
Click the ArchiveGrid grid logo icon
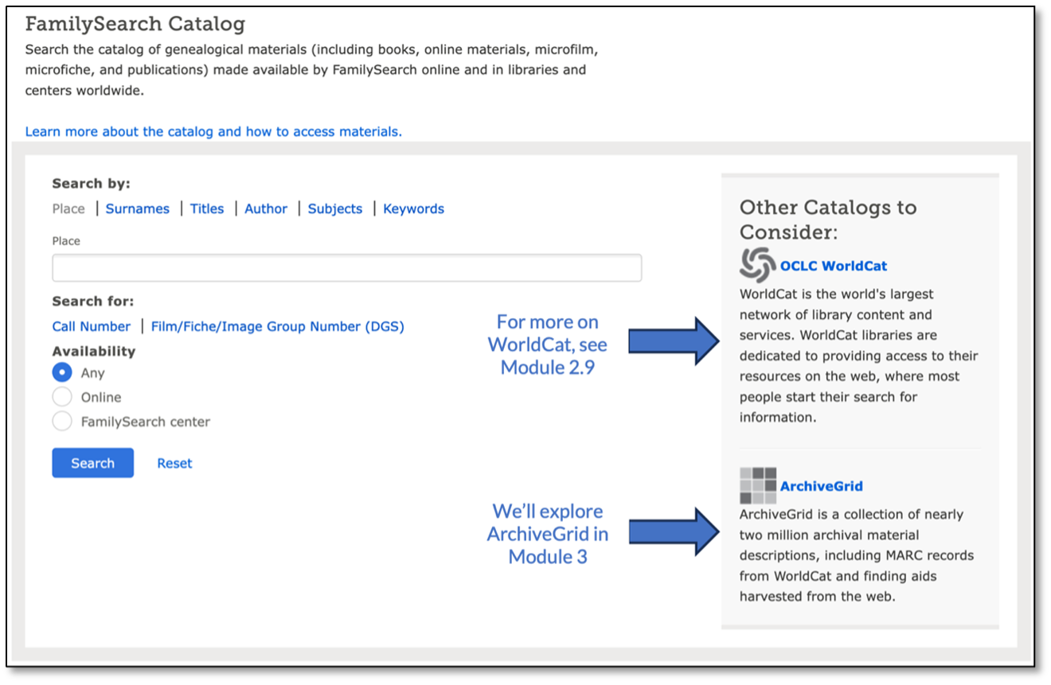coord(757,485)
